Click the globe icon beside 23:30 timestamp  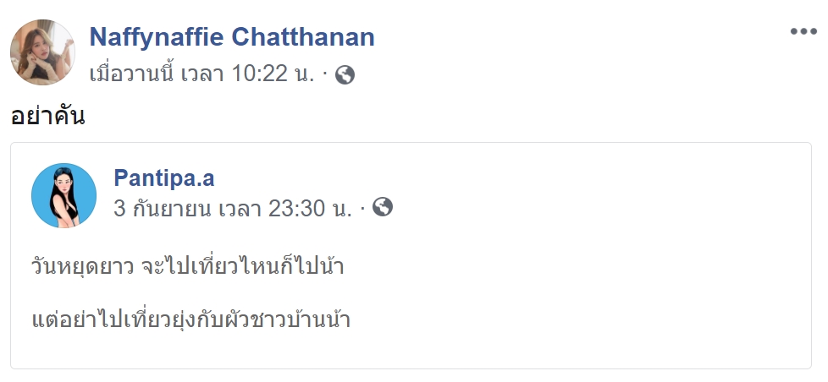click(x=383, y=207)
